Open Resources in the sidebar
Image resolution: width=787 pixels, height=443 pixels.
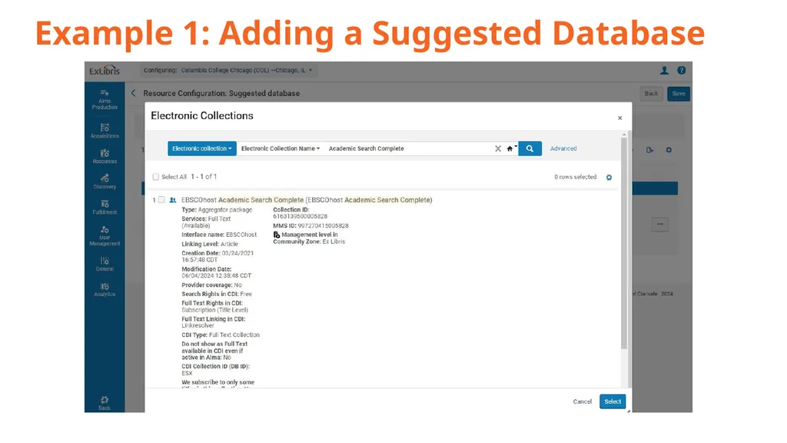point(105,156)
